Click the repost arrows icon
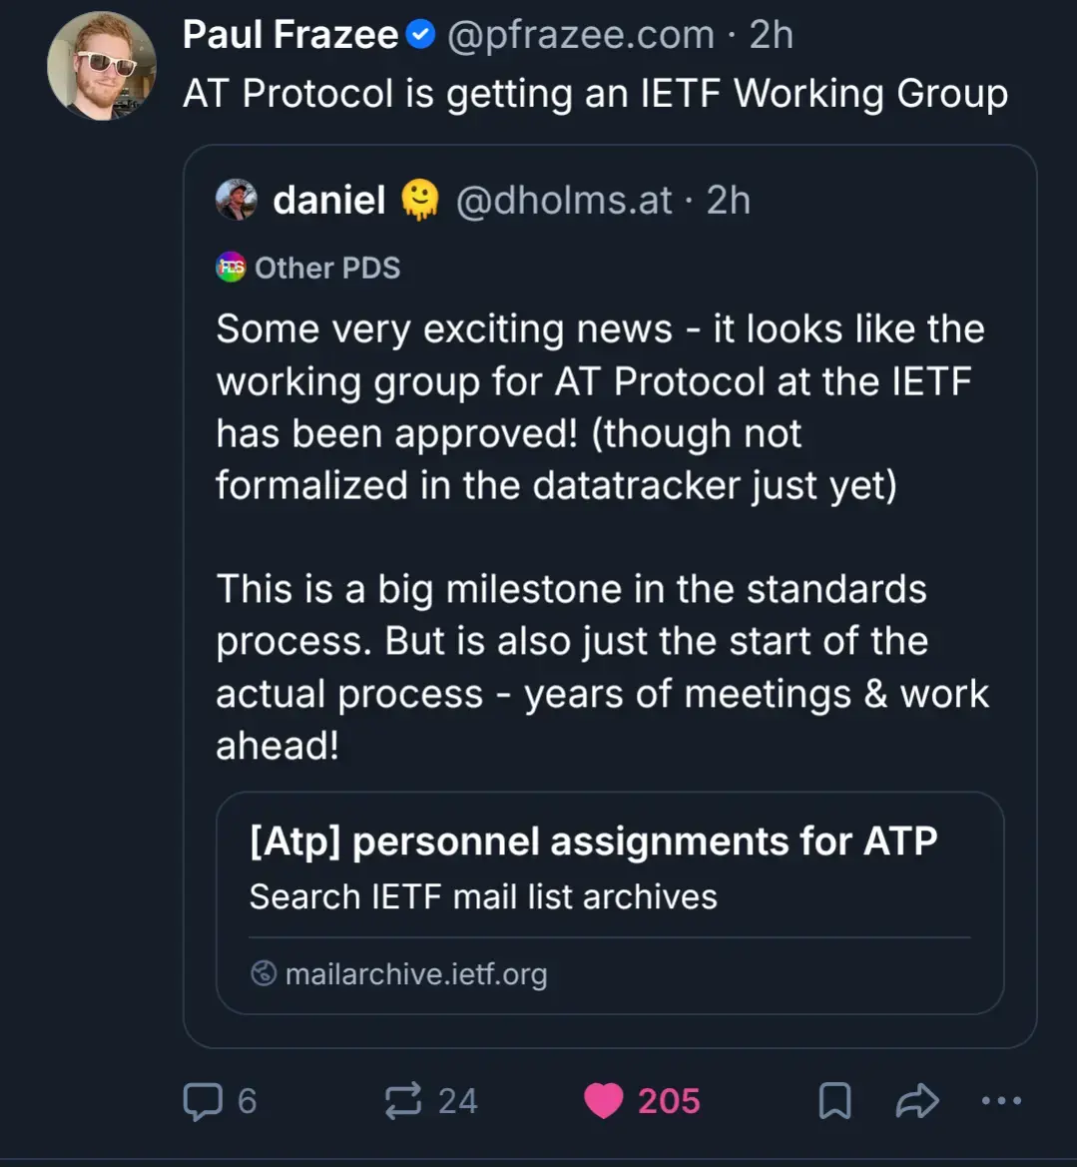This screenshot has width=1077, height=1167. point(403,1101)
